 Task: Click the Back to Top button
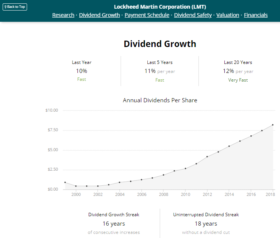(x=15, y=7)
